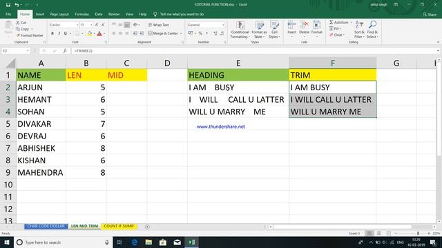Image resolution: width=442 pixels, height=248 pixels.
Task: Click in the formula bar with =TRIM(E2)
Action: [253, 51]
